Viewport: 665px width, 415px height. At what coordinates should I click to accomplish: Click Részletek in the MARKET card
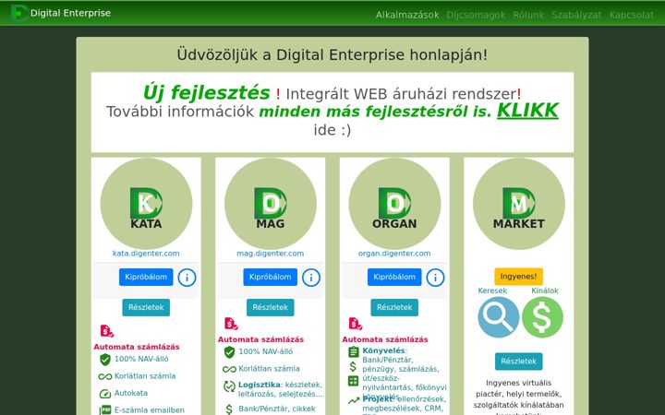[x=519, y=362]
